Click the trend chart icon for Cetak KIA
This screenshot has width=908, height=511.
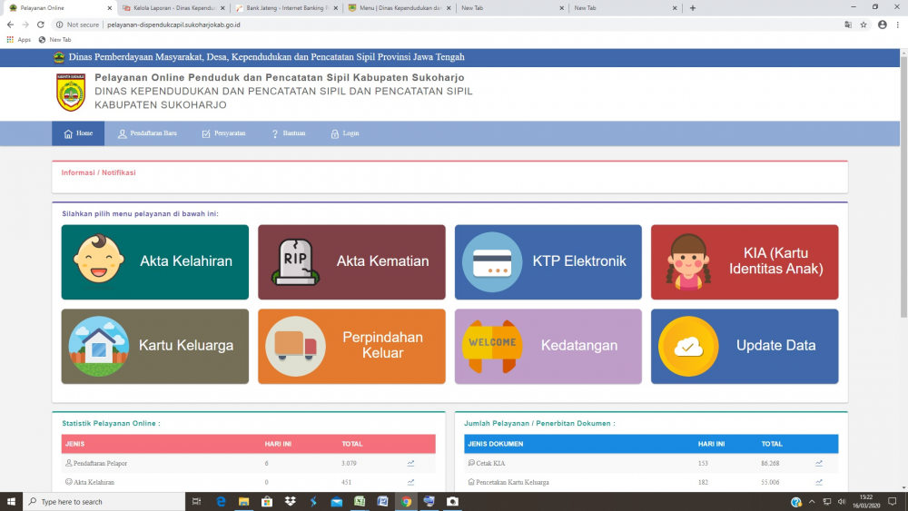[819, 463]
